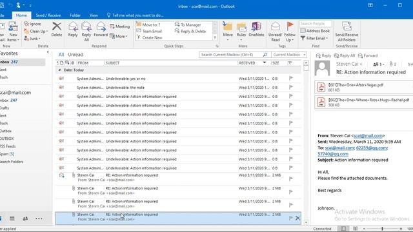
Task: Click the Ignore conversation button
Action: 33,24
